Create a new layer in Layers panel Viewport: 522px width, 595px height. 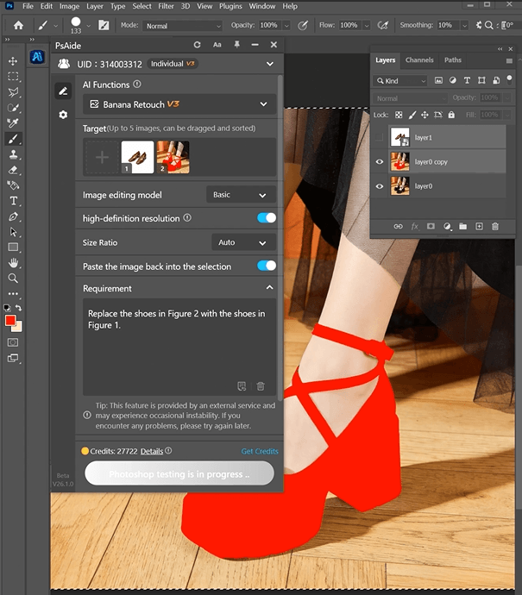(x=479, y=227)
